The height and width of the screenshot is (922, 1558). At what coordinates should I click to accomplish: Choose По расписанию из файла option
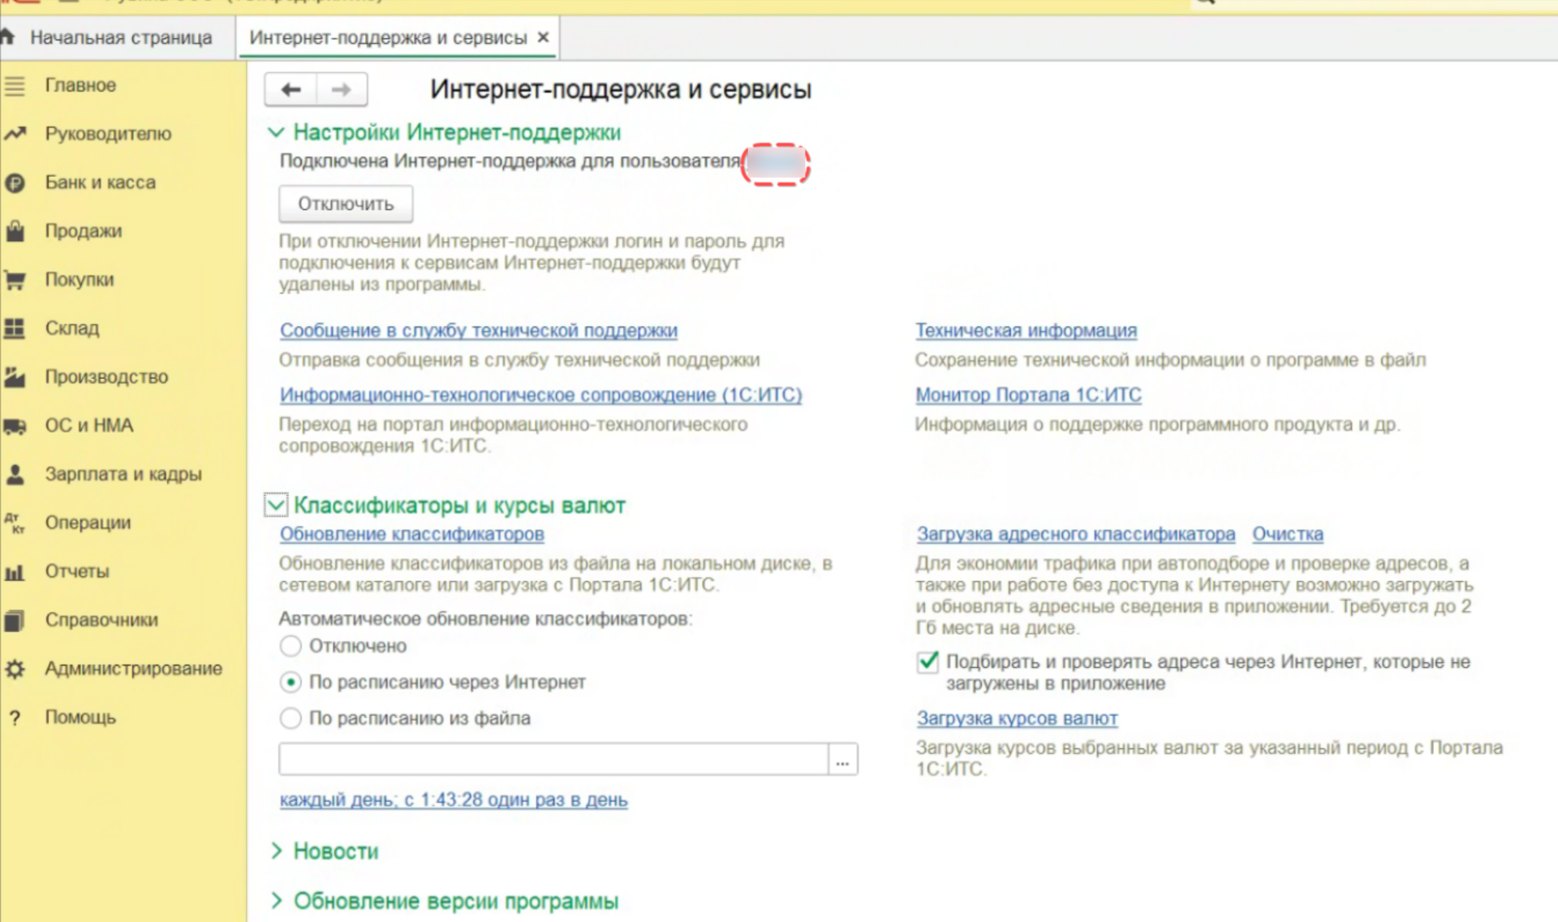[x=290, y=718]
